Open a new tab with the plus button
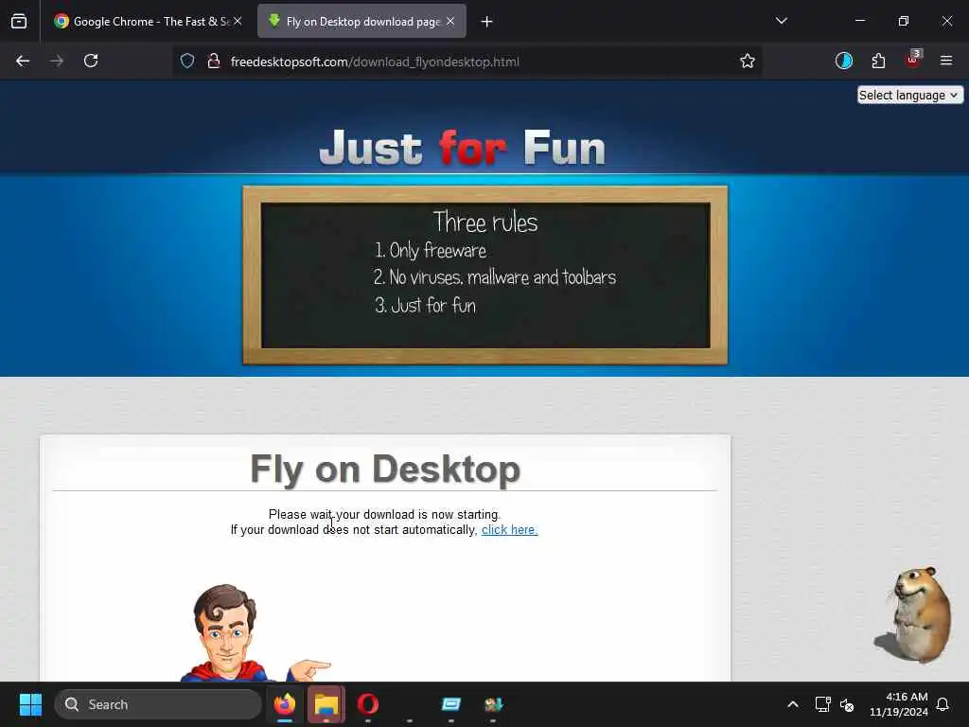 pyautogui.click(x=487, y=22)
